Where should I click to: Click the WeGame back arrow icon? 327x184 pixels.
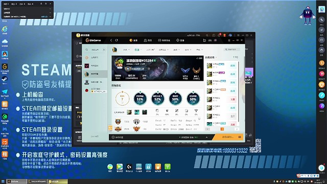pos(111,40)
